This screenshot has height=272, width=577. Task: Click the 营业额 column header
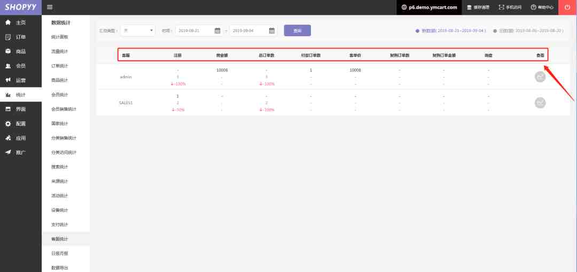[x=222, y=56]
